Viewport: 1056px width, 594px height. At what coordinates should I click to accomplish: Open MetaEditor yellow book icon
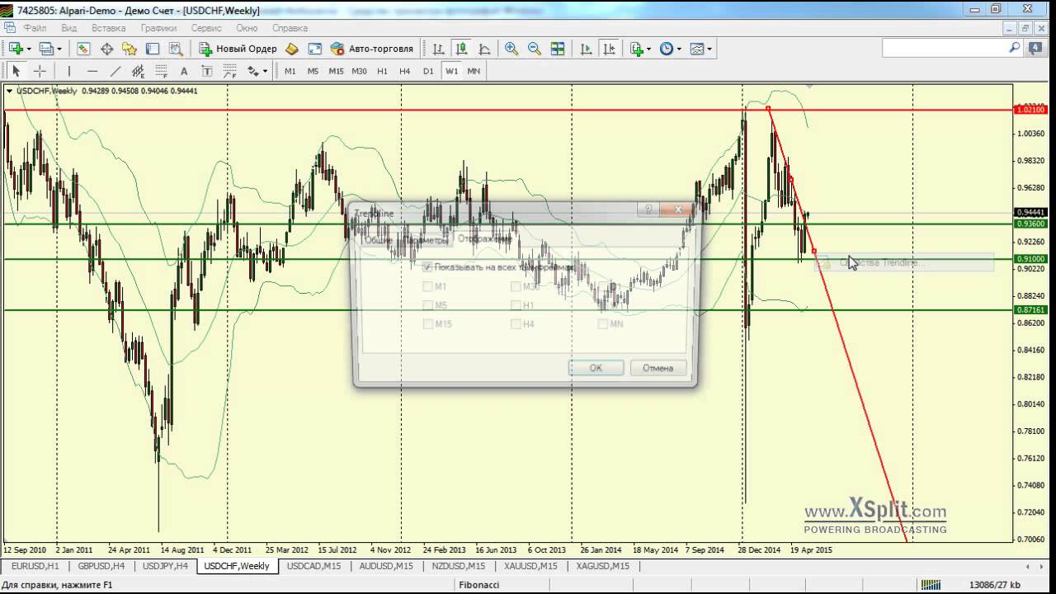click(291, 49)
